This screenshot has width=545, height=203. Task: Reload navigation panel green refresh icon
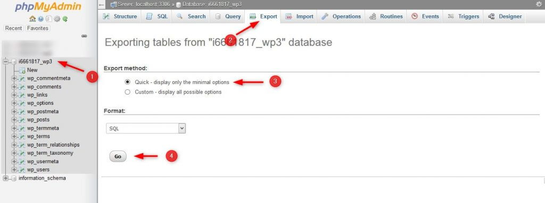click(x=65, y=19)
